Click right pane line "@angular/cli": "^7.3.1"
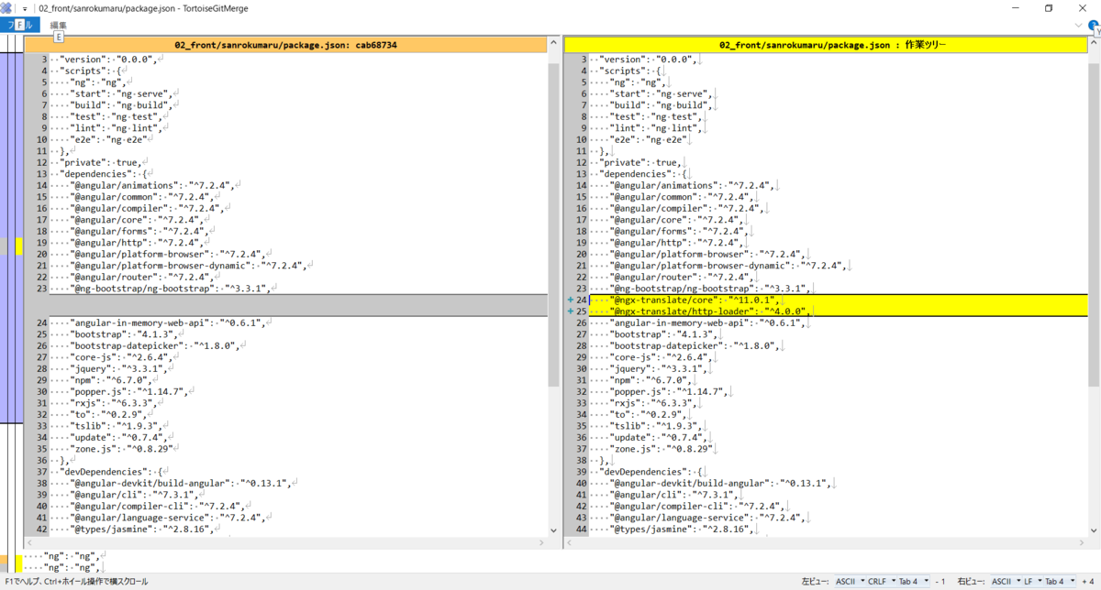This screenshot has width=1101, height=590. click(674, 495)
